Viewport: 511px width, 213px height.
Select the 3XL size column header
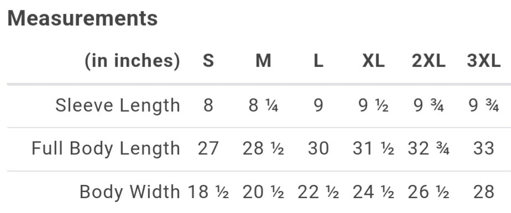click(483, 61)
